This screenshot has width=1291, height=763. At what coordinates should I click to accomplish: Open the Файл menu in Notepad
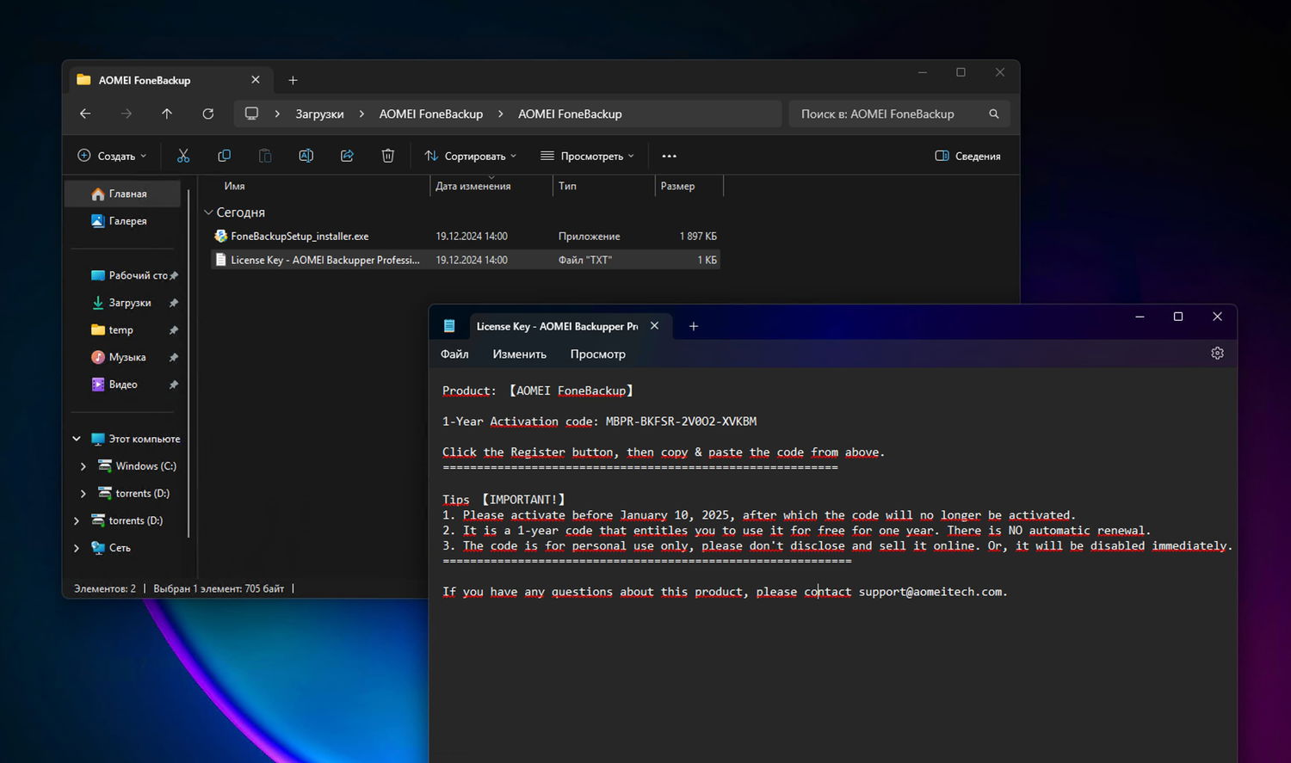pos(454,354)
